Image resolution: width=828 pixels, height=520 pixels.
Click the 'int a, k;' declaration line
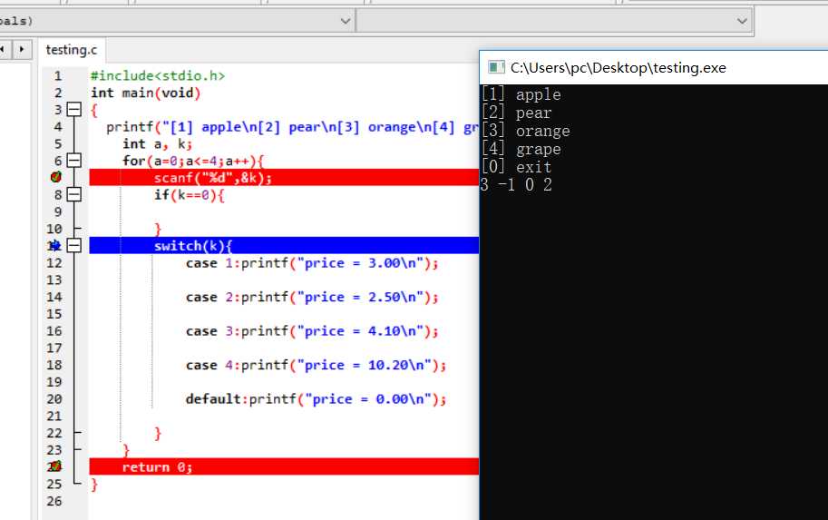click(158, 143)
